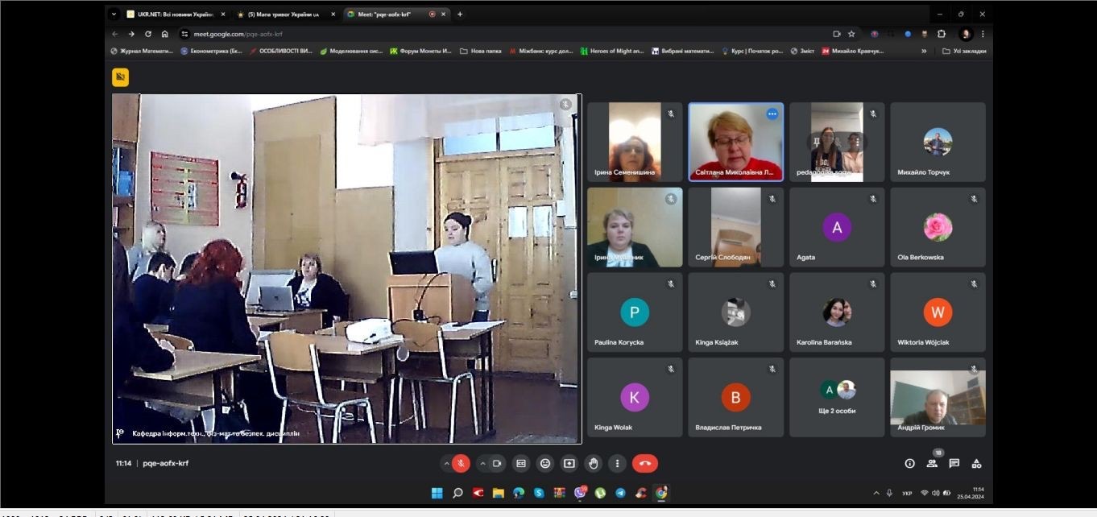Unmute the microphone
This screenshot has height=517, width=1097.
coord(461,463)
